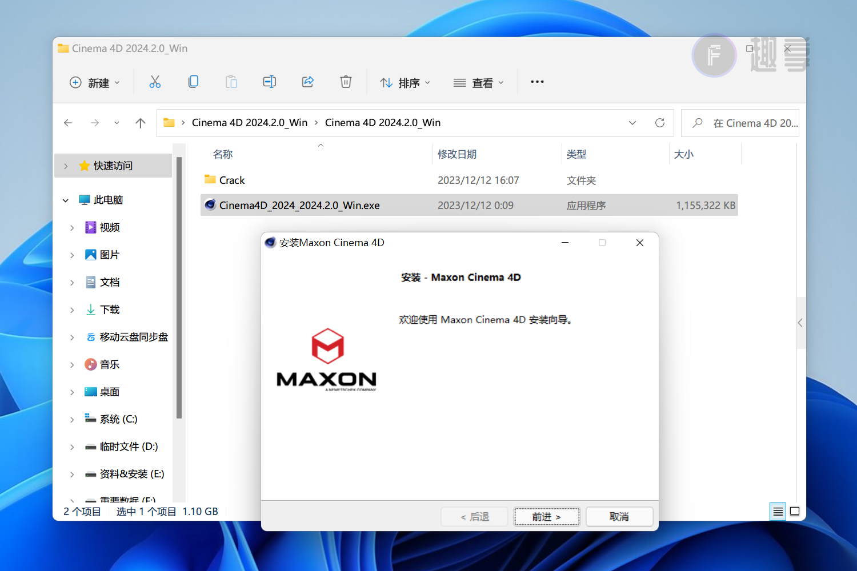Expand the preview pane arrow at right edge
The image size is (857, 571).
tap(800, 323)
